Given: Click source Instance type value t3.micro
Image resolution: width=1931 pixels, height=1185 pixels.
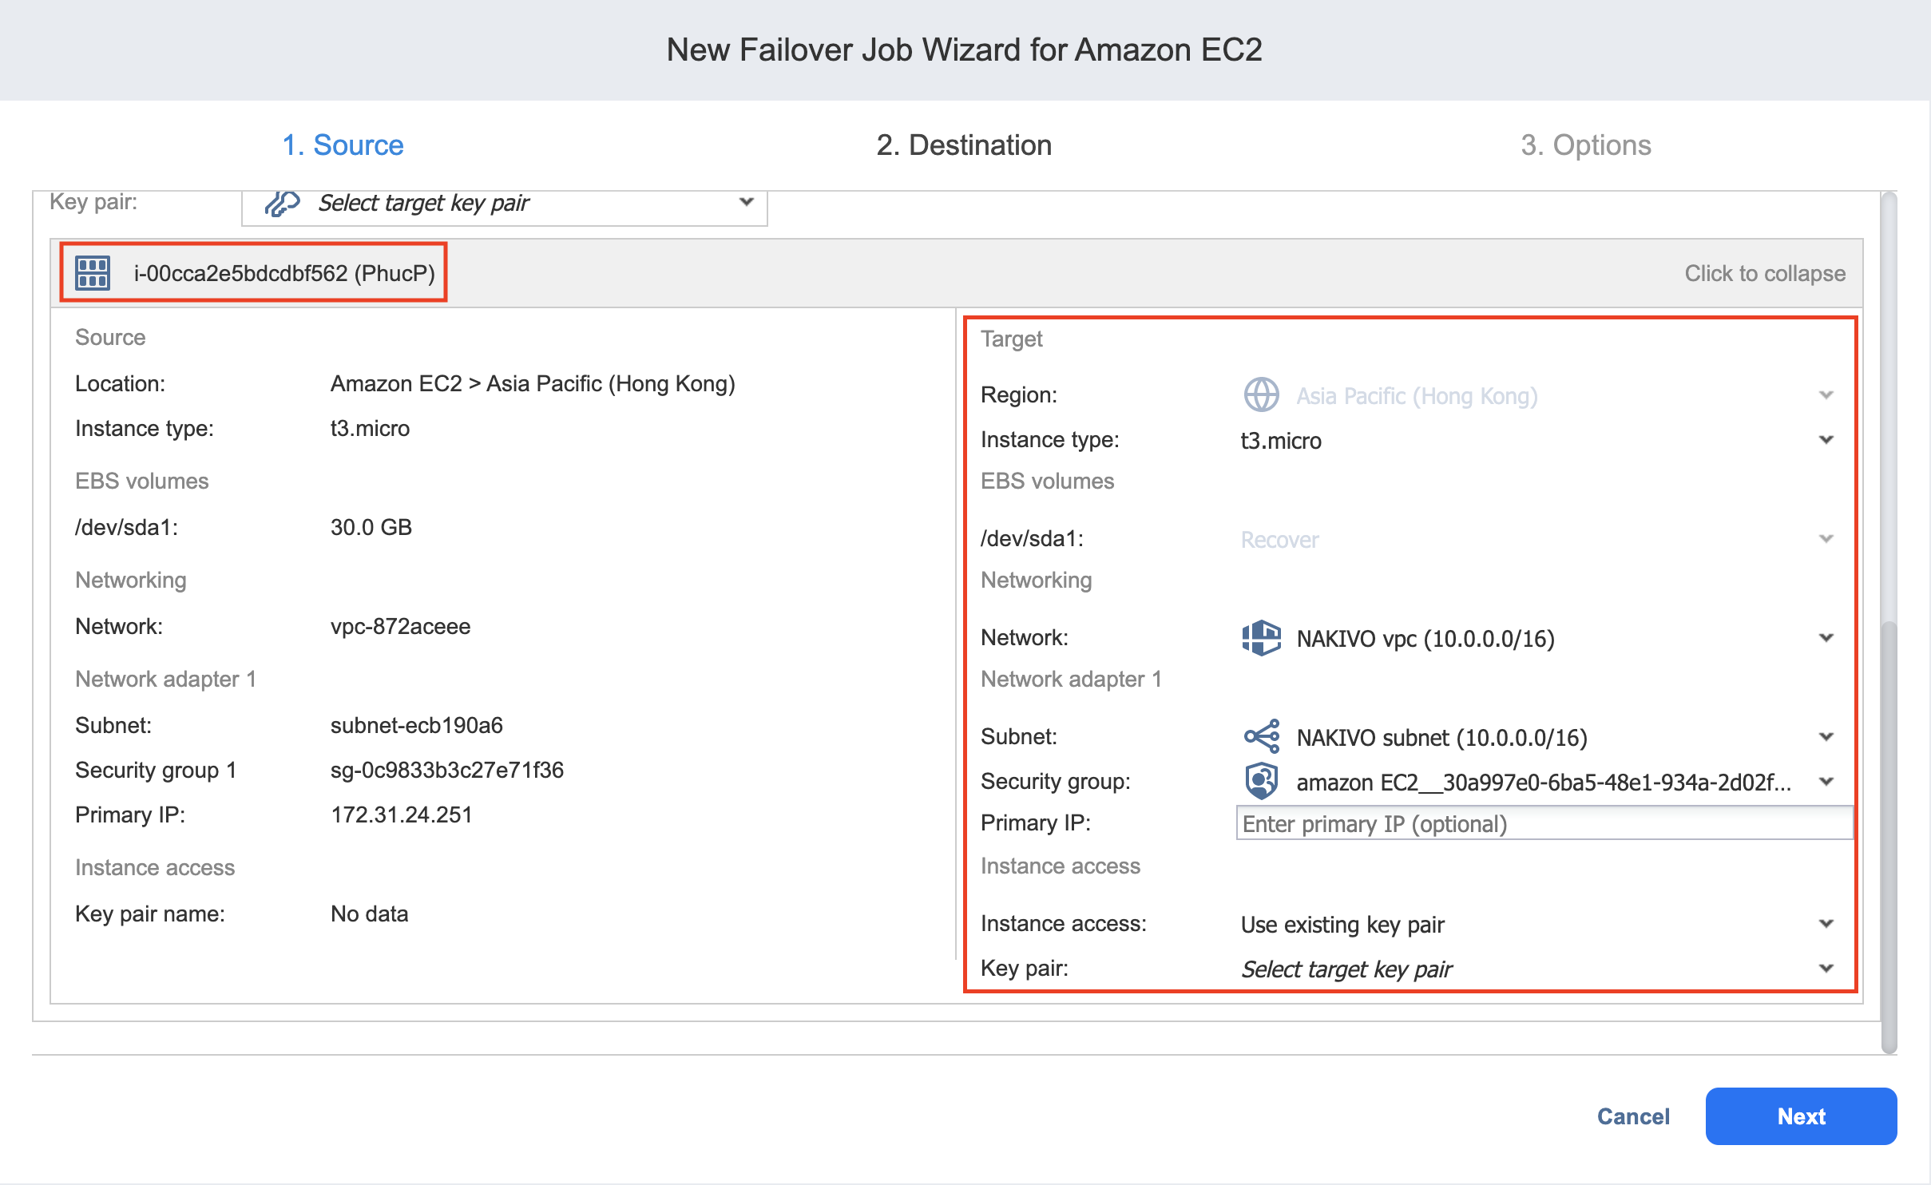Looking at the screenshot, I should click(x=371, y=428).
